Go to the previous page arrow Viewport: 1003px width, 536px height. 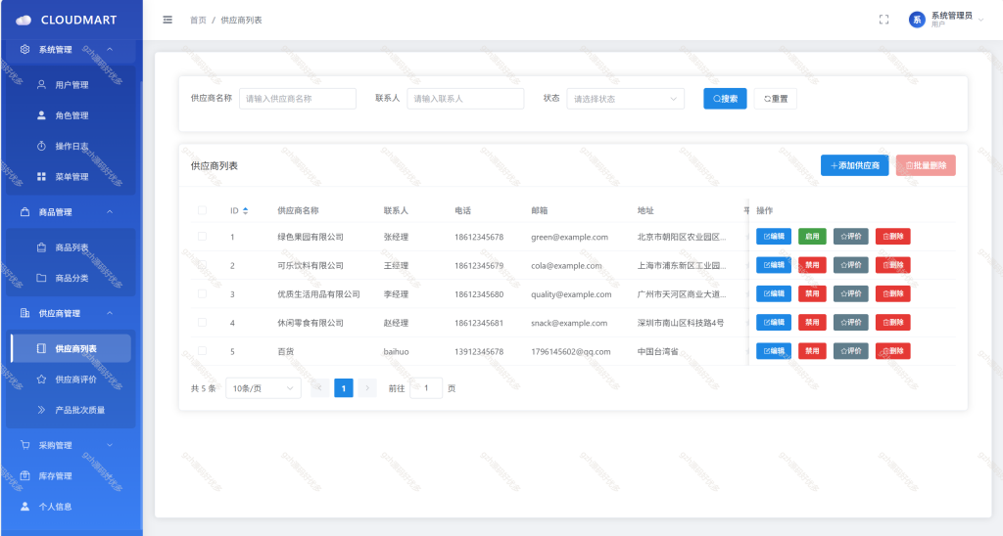tap(320, 387)
